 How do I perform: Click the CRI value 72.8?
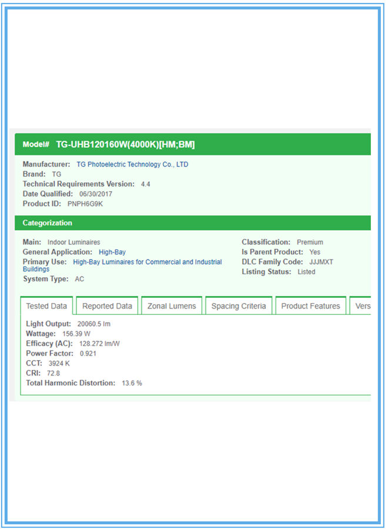pyautogui.click(x=53, y=373)
